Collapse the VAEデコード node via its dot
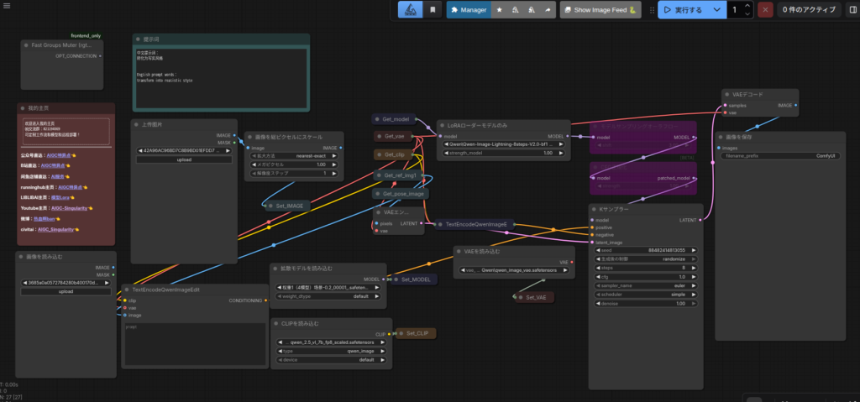This screenshot has width=860, height=402. click(x=728, y=95)
